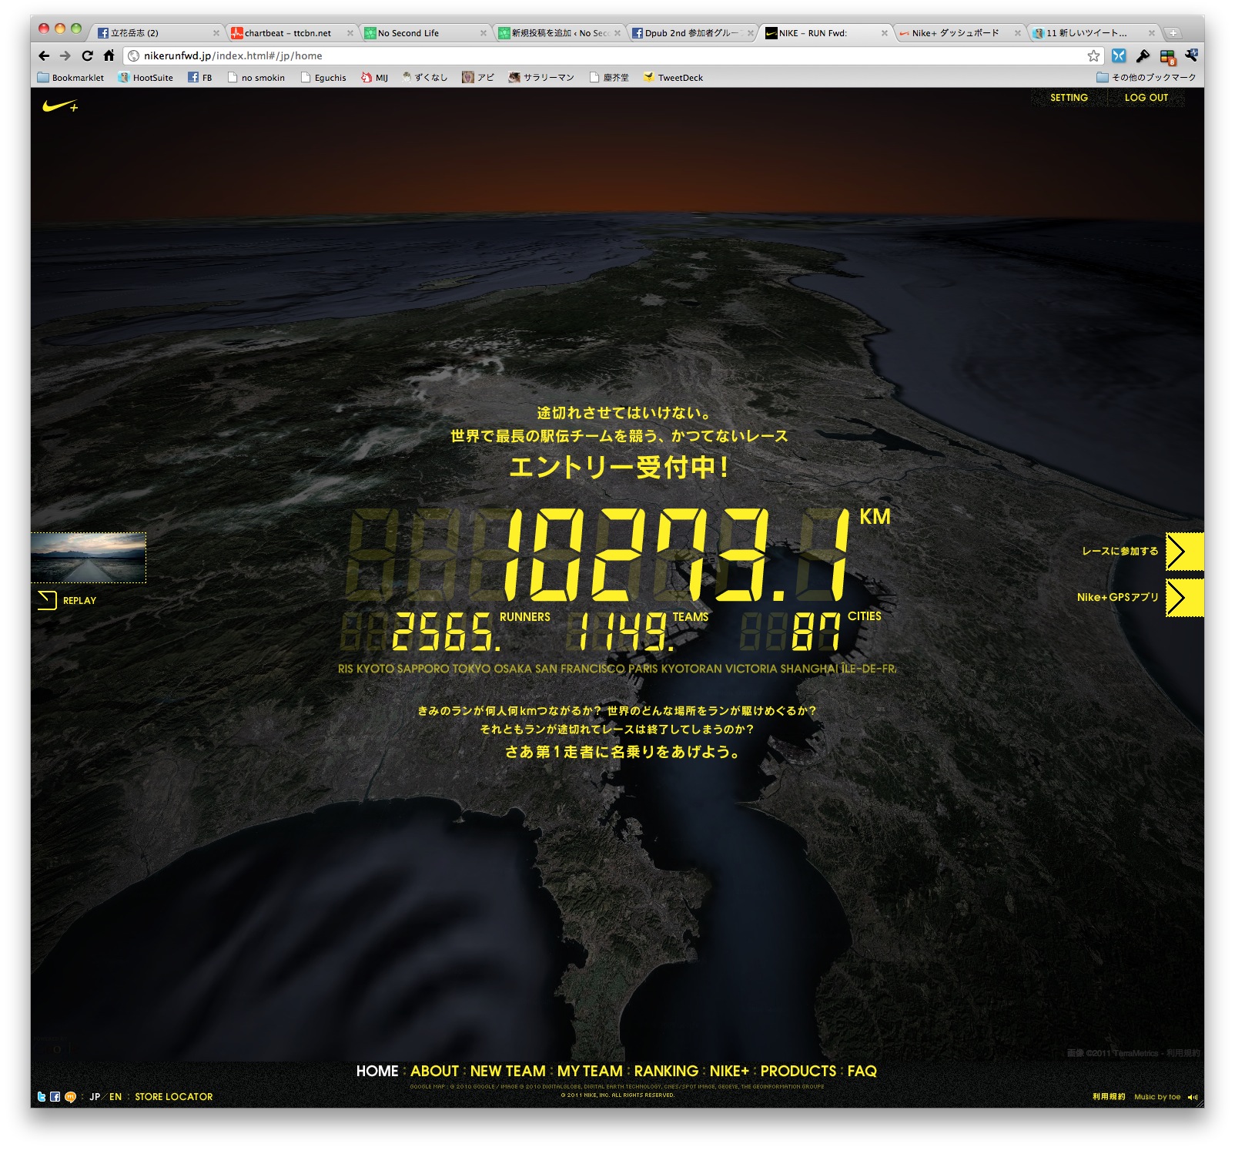Open the TweetDeck bookmark
This screenshot has height=1154, width=1235.
pyautogui.click(x=673, y=78)
